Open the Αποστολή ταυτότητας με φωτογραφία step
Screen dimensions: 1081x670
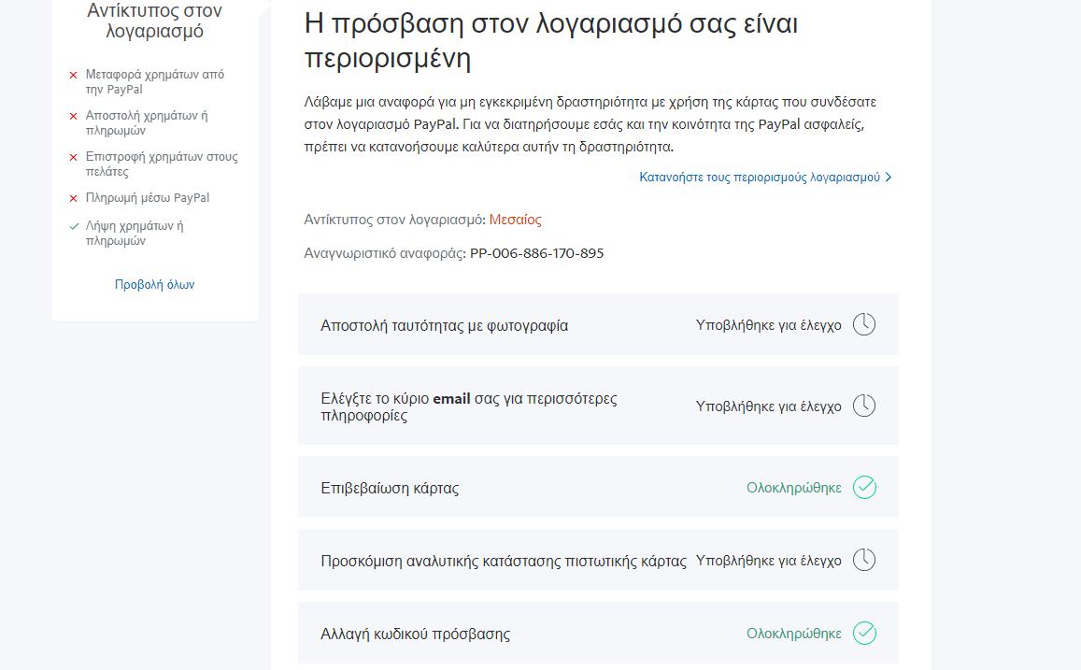click(598, 324)
